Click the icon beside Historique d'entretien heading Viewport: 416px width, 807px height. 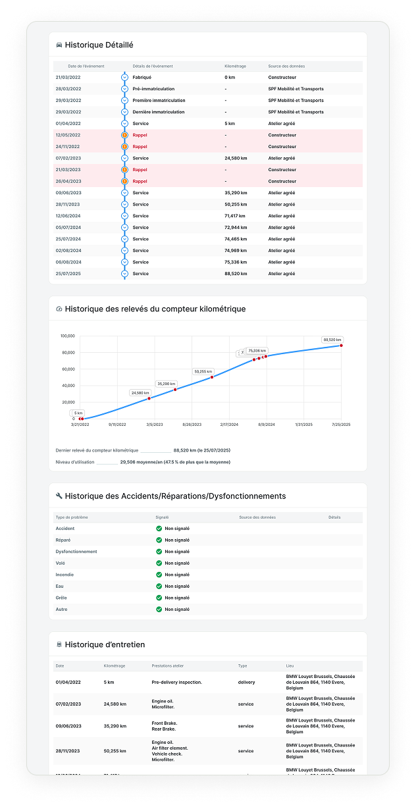pos(59,644)
